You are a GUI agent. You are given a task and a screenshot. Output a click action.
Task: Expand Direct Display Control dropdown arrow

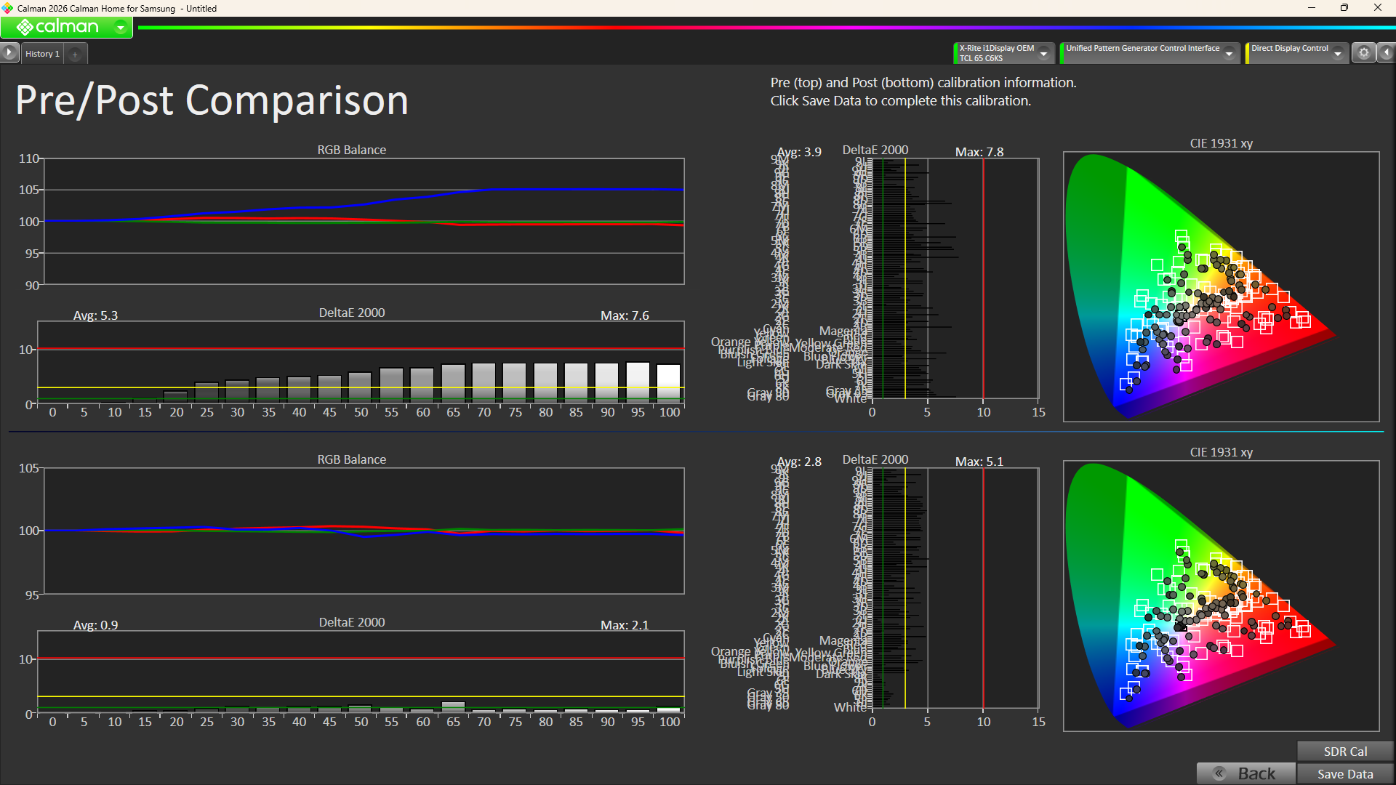point(1338,53)
